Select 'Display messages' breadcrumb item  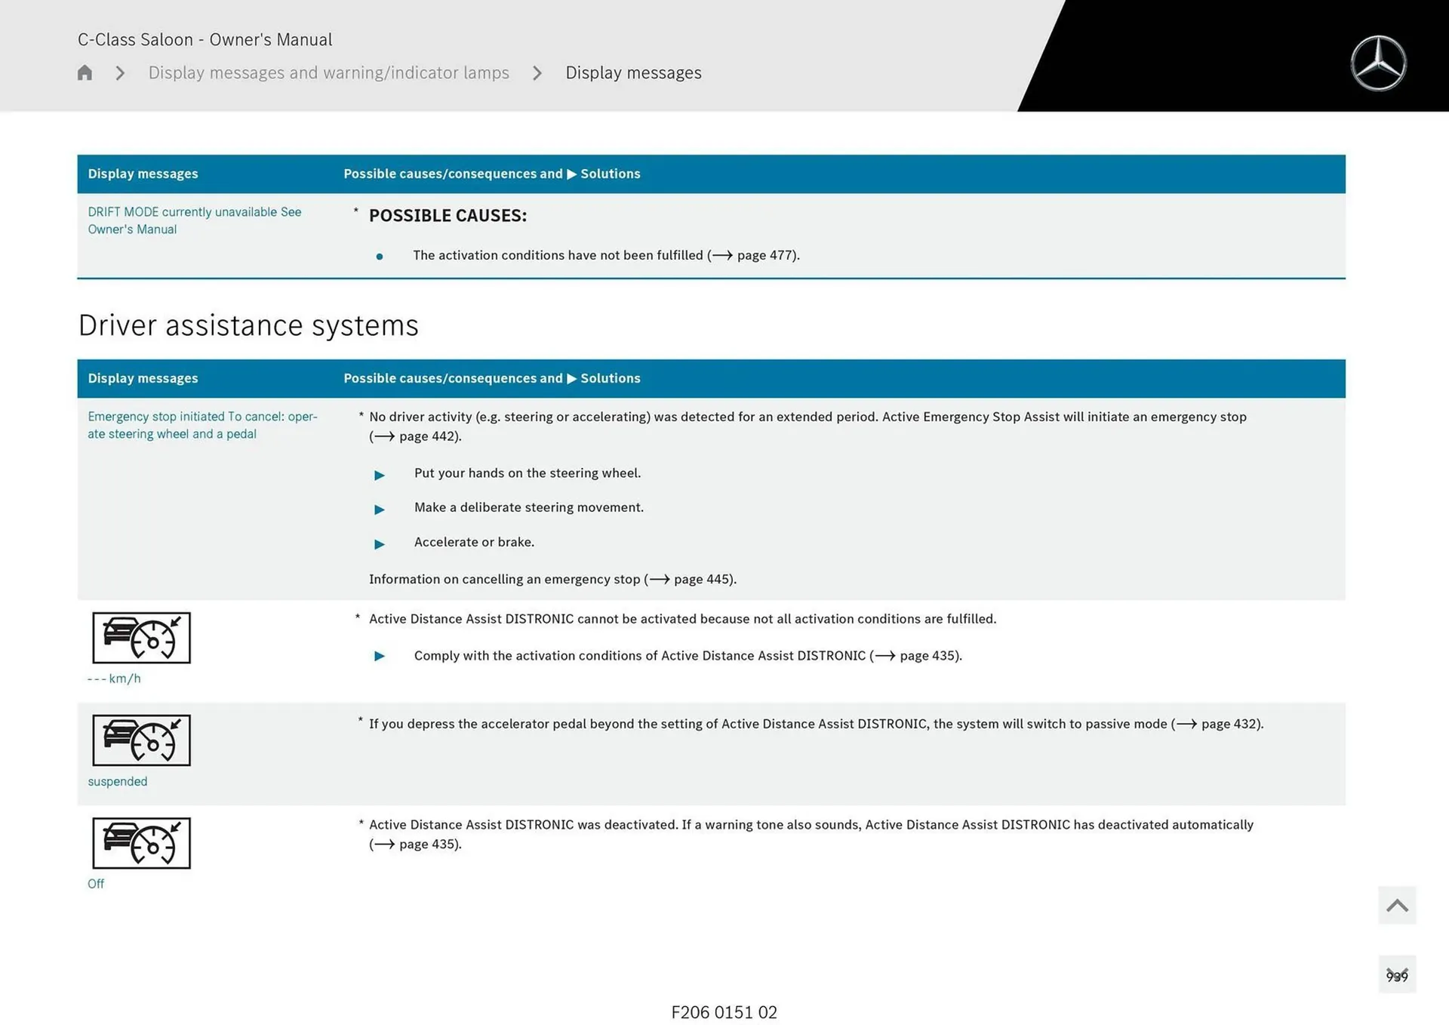click(633, 72)
